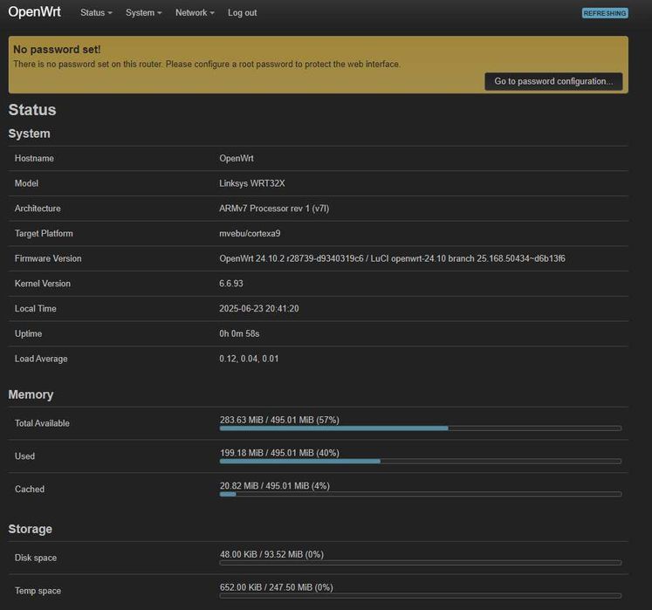Click the Disk space label
This screenshot has height=610, width=652.
pyautogui.click(x=35, y=558)
